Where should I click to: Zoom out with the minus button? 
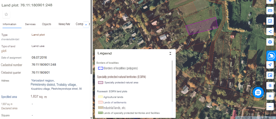click(270, 107)
